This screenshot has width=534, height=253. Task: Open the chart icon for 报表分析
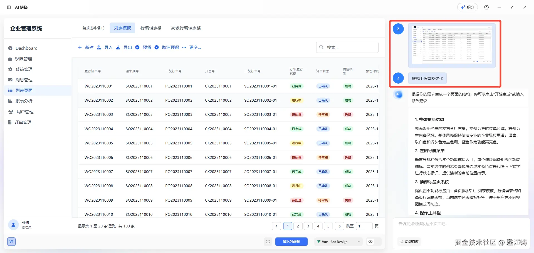point(10,101)
